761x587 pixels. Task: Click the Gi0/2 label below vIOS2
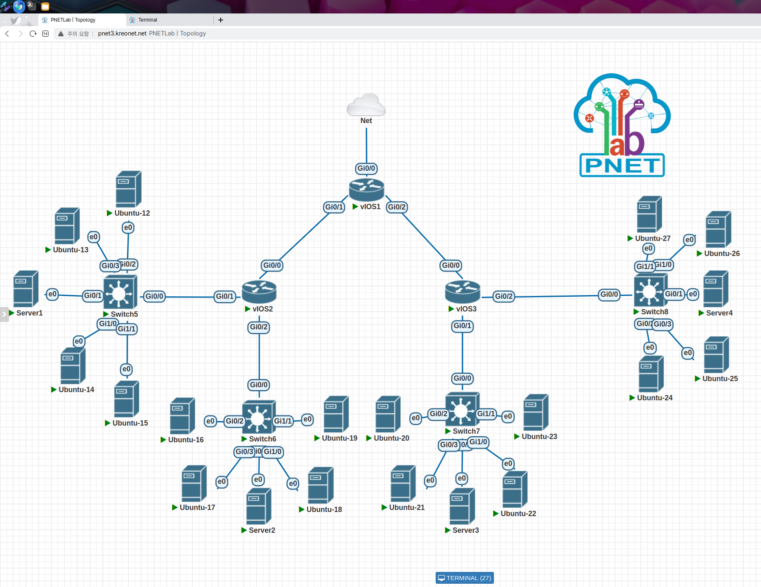[259, 327]
